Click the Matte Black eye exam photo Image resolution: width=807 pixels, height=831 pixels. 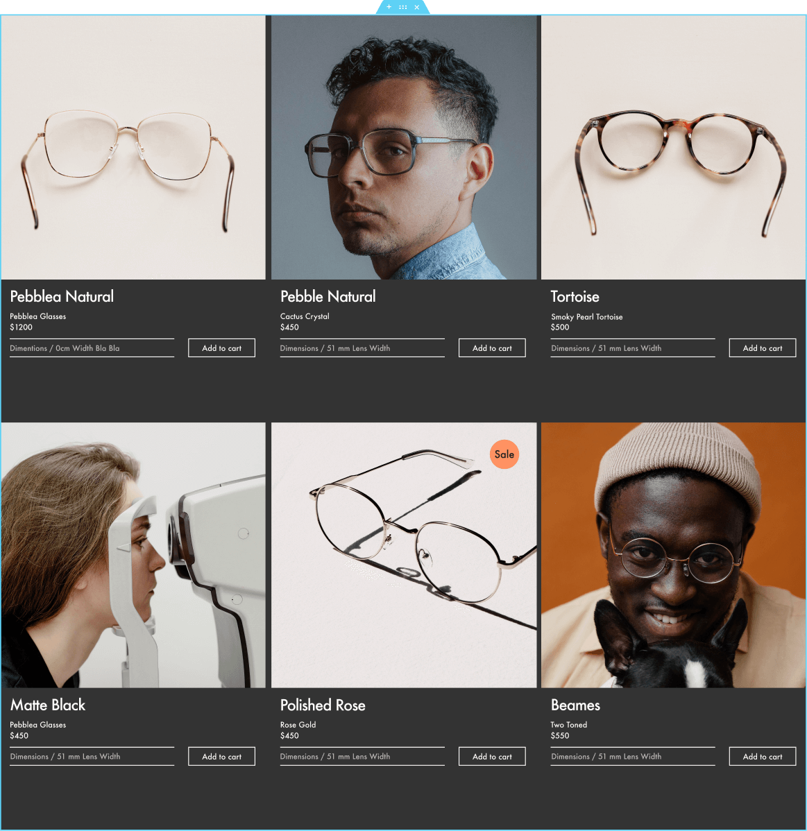(x=133, y=556)
